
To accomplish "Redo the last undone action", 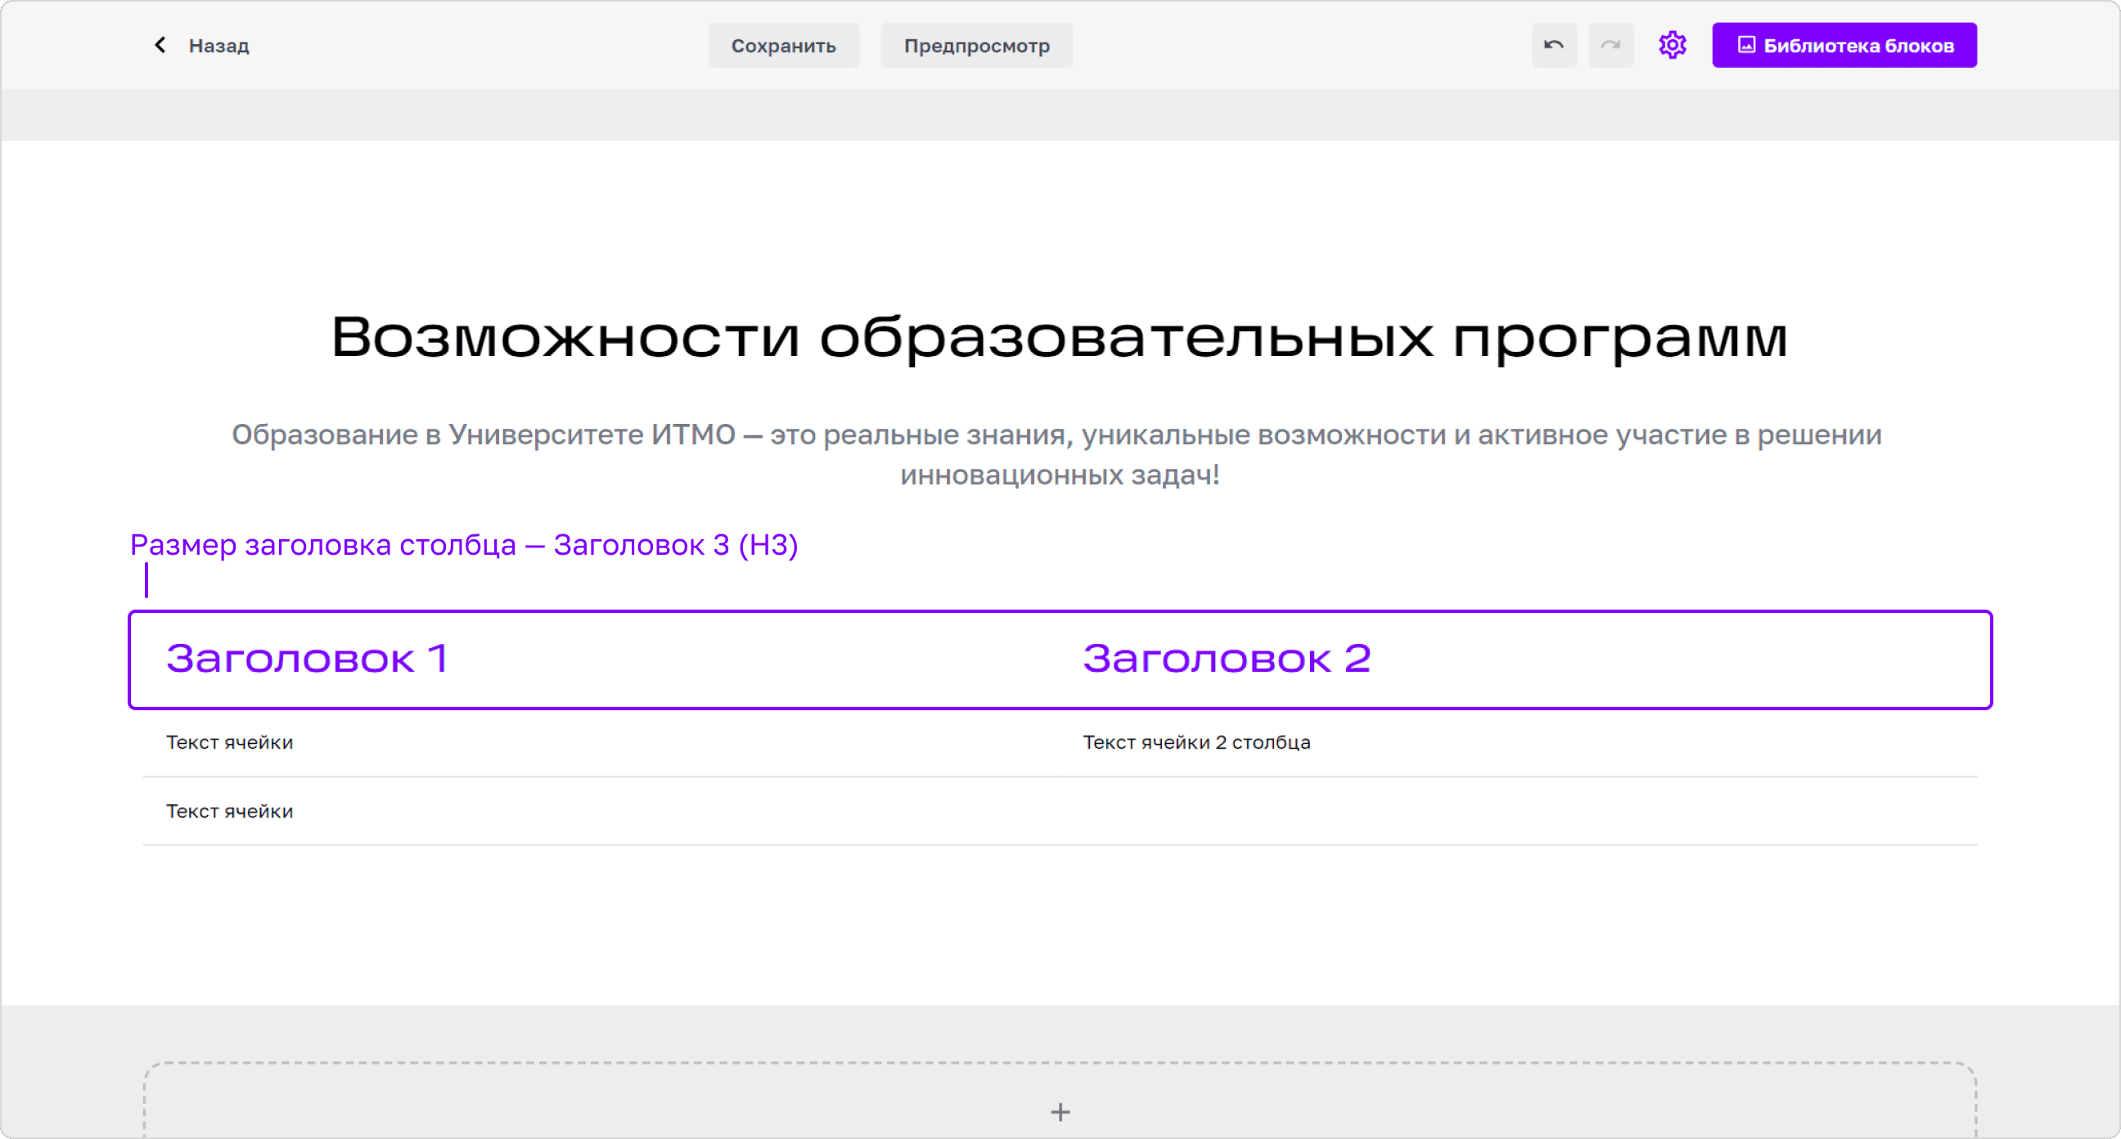I will pyautogui.click(x=1610, y=45).
